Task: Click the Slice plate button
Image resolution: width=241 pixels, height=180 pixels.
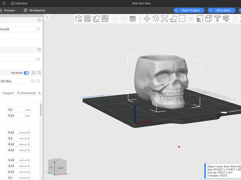Action: tap(224, 10)
